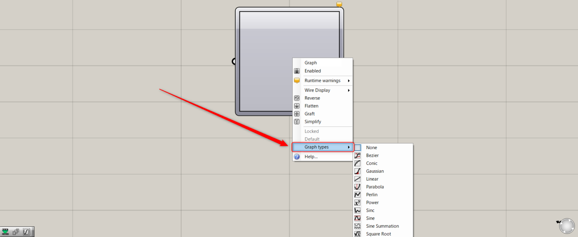Click the Graph Mapper icon in bottom-left toolbar
Image resolution: width=578 pixels, height=237 pixels.
coord(26,232)
